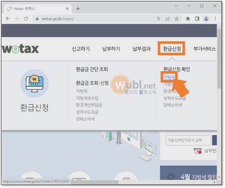Viewport: 225px width, 188px height.
Task: Minimize the browser window
Action: 189,6
